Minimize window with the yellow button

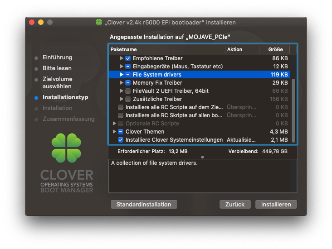[41, 22]
